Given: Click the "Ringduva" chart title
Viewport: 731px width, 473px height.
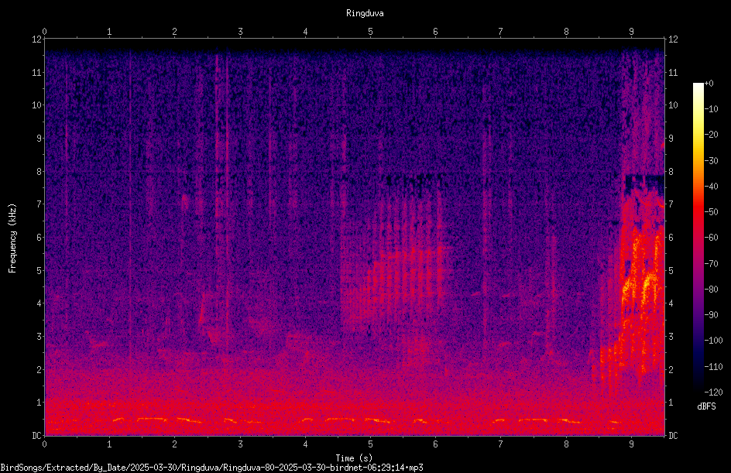Looking at the screenshot, I should click(x=365, y=13).
